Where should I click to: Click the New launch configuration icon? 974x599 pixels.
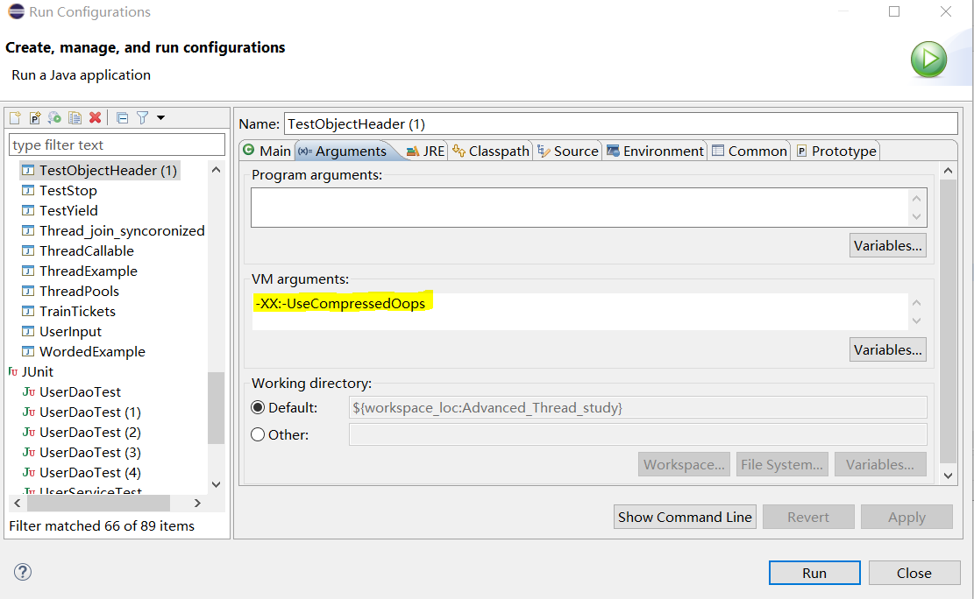coord(15,117)
